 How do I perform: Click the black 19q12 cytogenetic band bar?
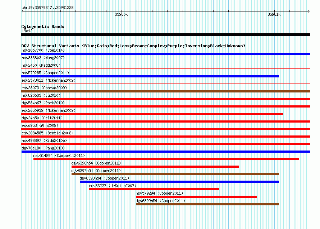point(165,35)
